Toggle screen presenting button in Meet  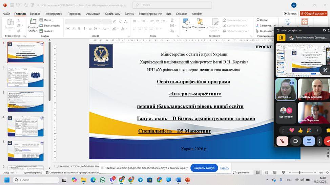[309, 141]
